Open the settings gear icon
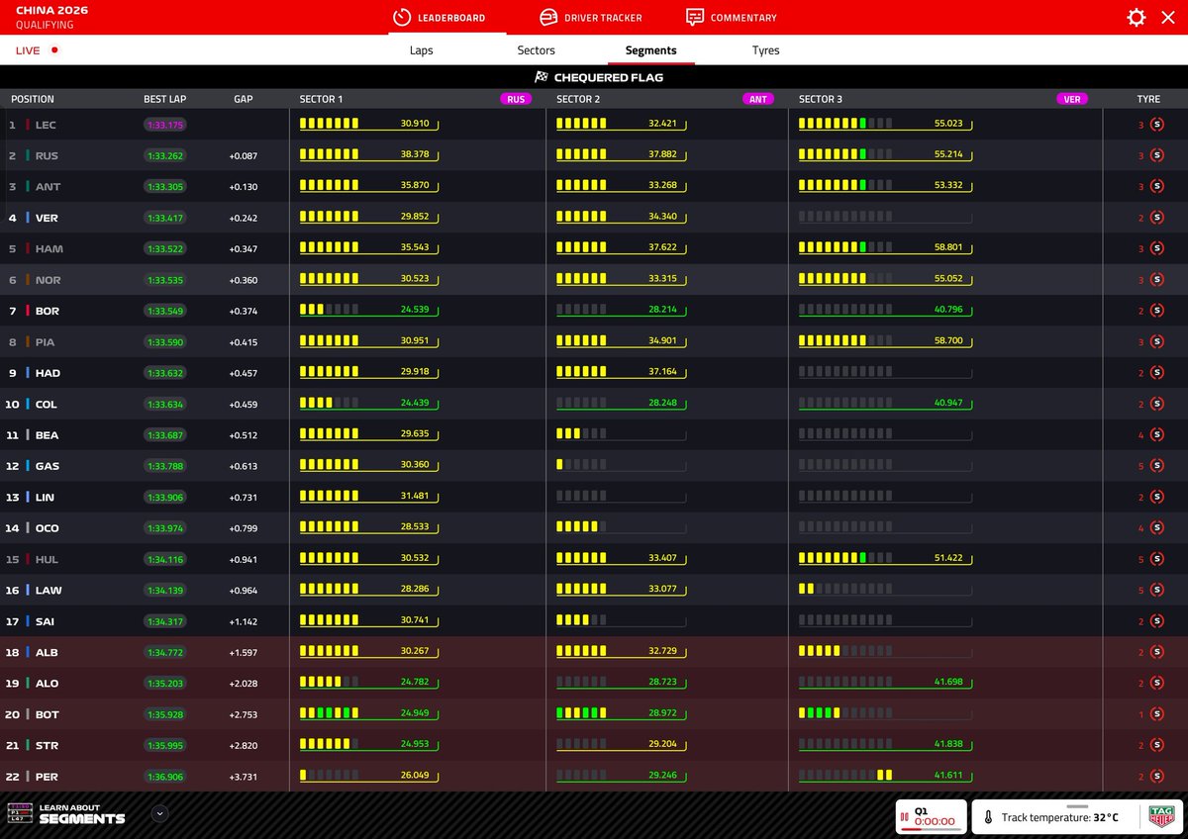 click(1137, 18)
